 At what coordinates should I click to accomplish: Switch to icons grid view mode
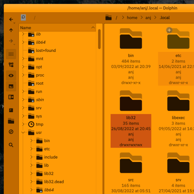point(11,54)
